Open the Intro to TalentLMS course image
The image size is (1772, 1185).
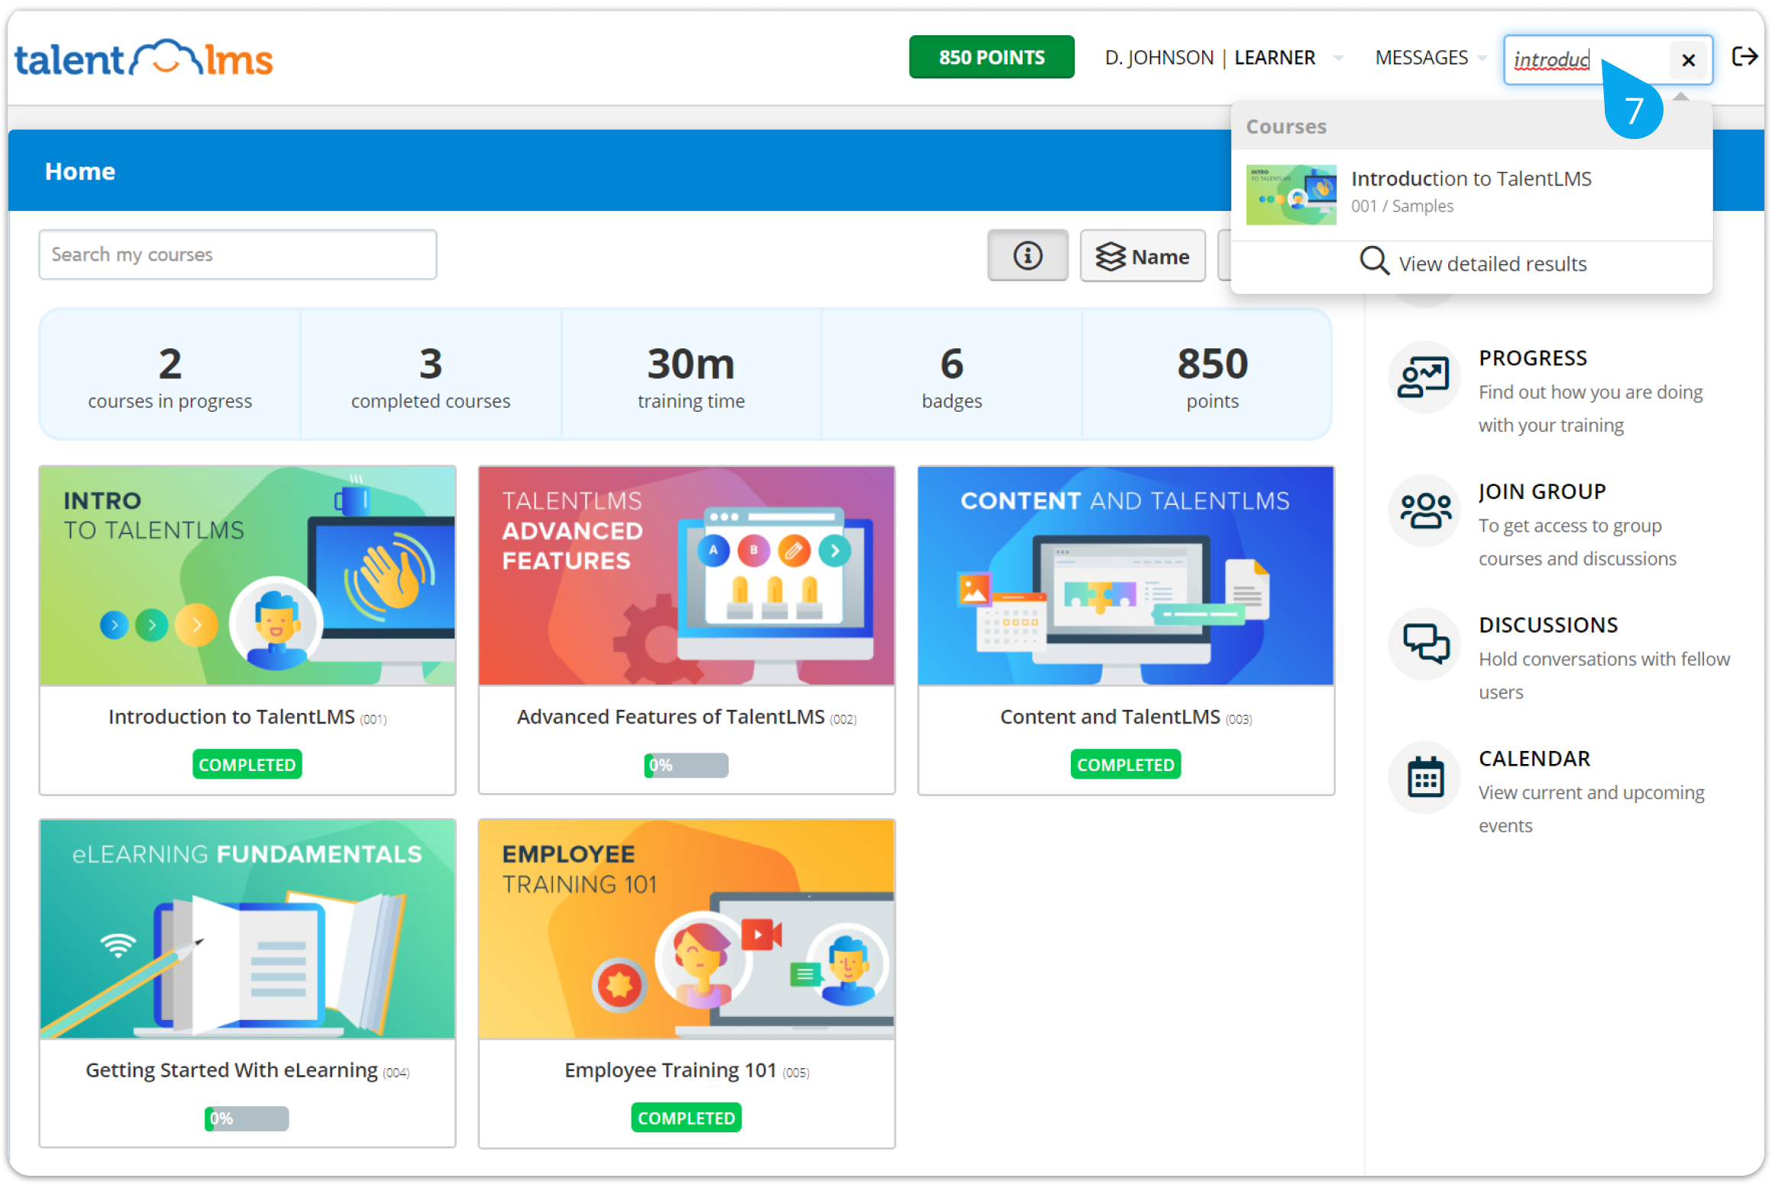pyautogui.click(x=247, y=575)
